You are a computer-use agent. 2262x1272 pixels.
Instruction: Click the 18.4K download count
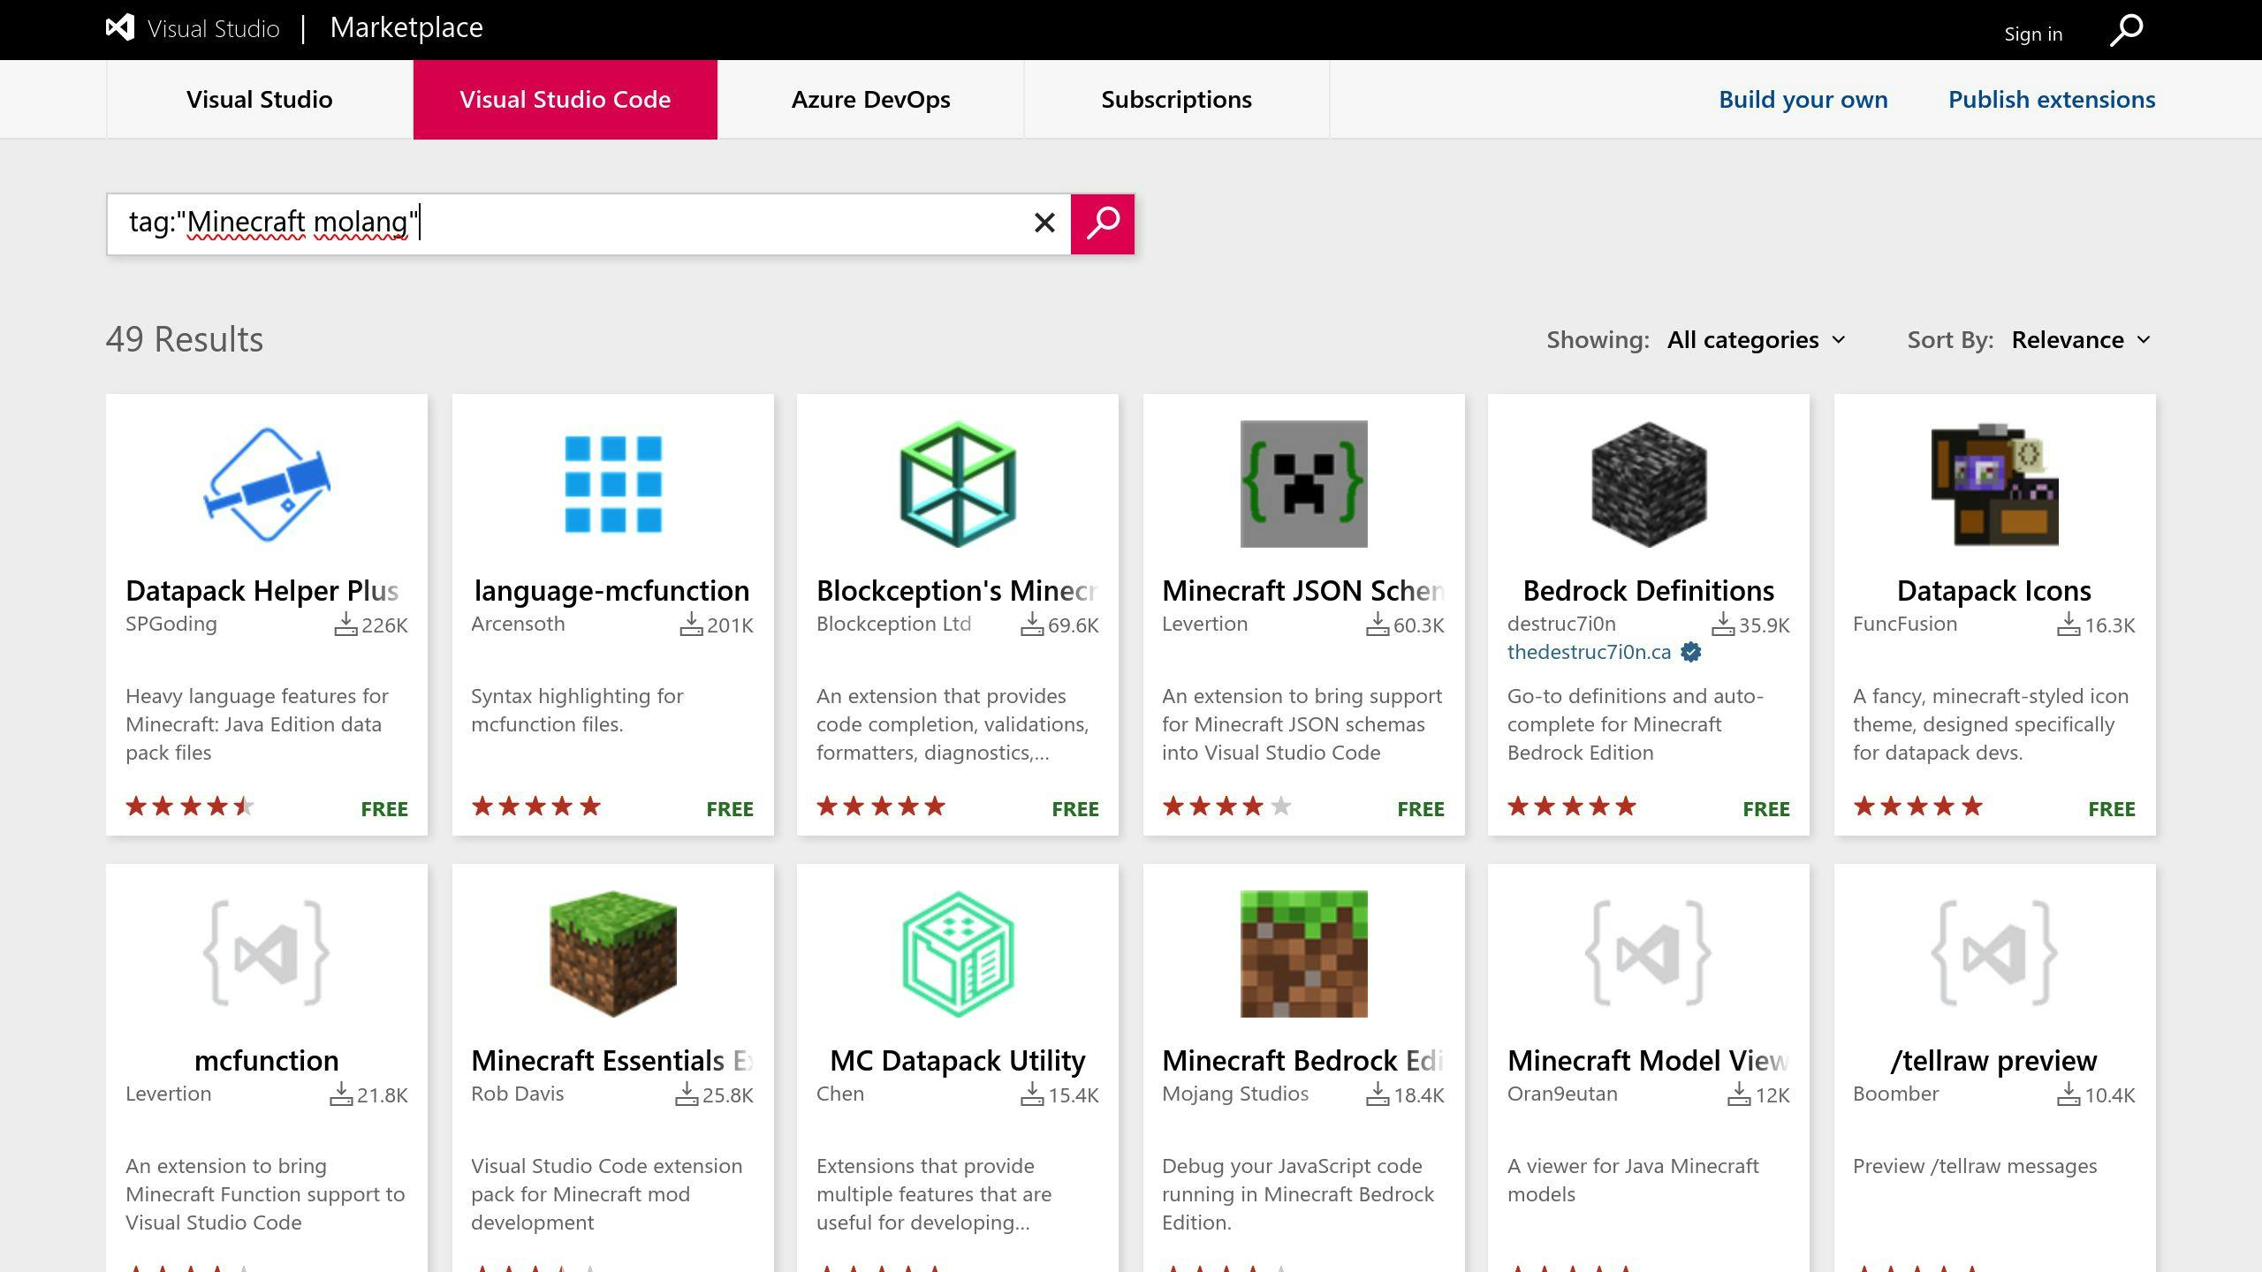[x=1418, y=1095]
